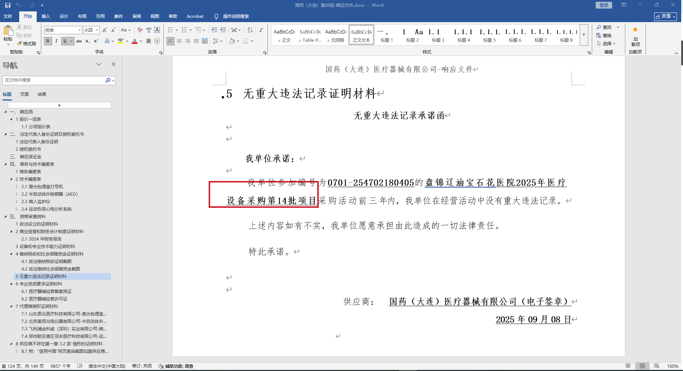The image size is (683, 371).
Task: Open the bullet list dropdown arrow
Action: (x=177, y=30)
